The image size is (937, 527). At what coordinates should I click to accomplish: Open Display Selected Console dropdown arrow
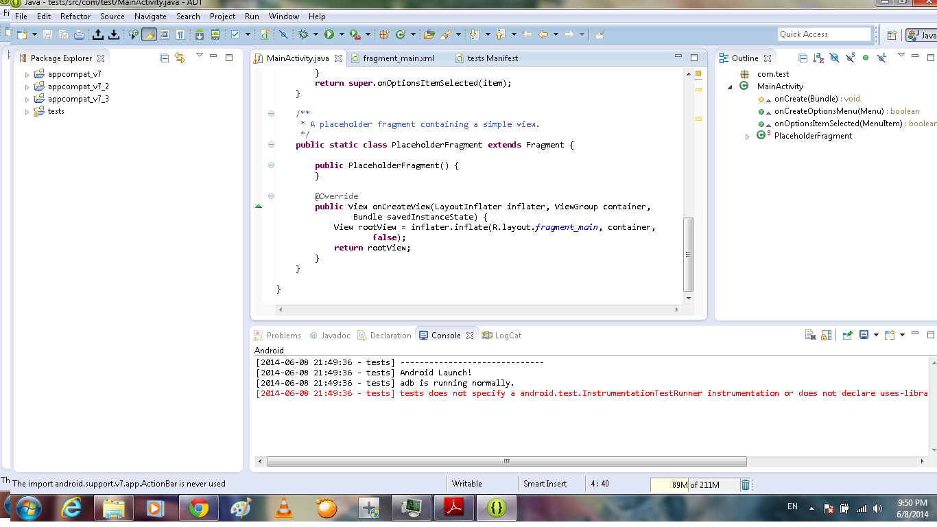(876, 336)
